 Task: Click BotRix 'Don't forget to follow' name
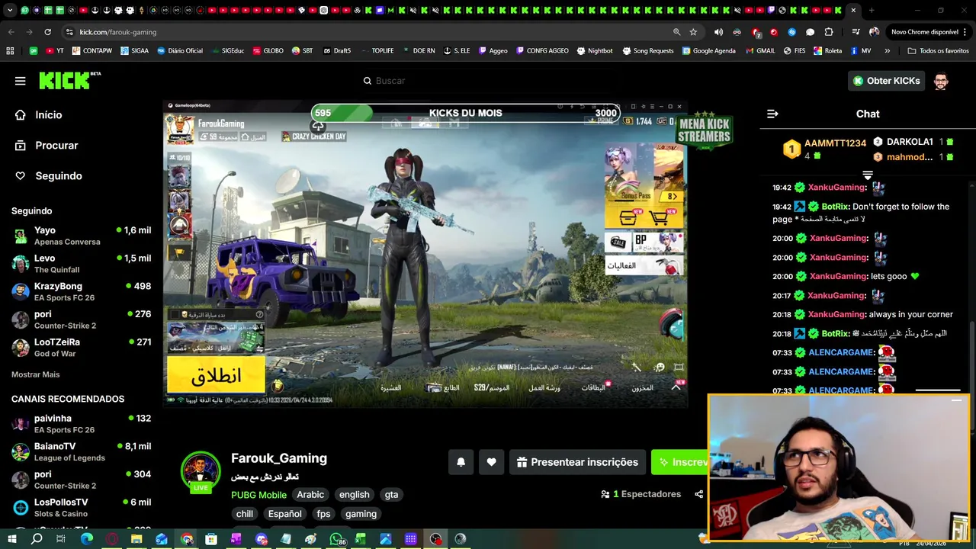[835, 207]
